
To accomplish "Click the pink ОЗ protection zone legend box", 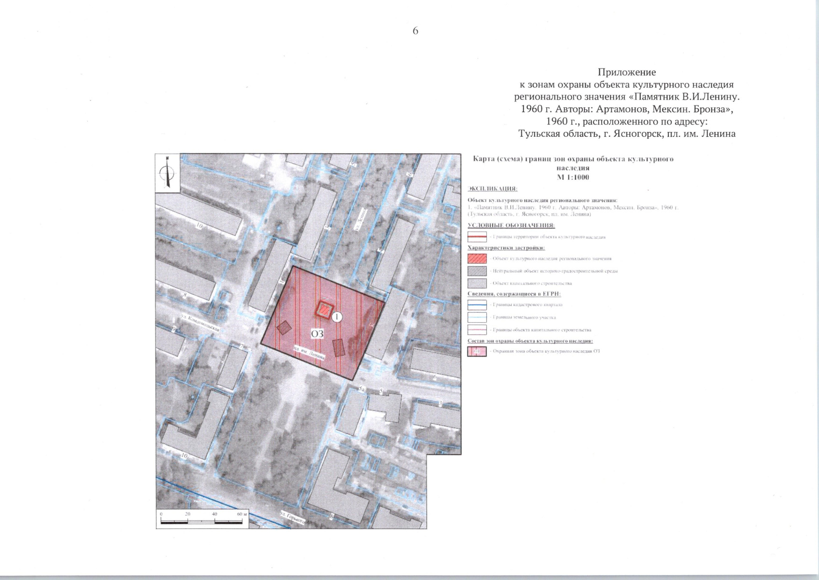I will 477,351.
